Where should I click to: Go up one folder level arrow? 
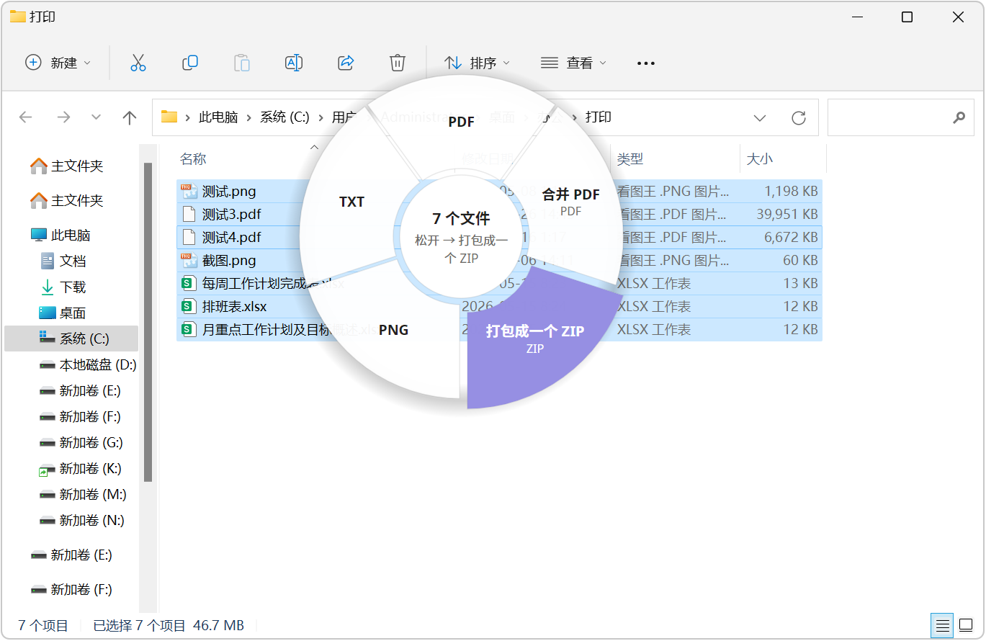coord(130,117)
